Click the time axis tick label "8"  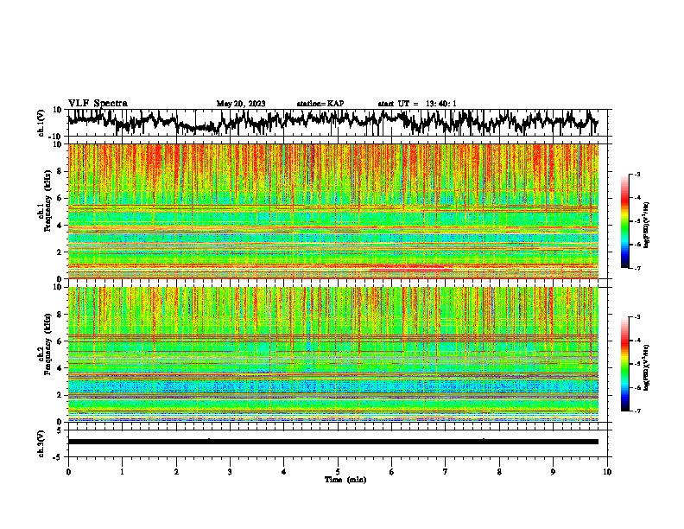point(499,472)
